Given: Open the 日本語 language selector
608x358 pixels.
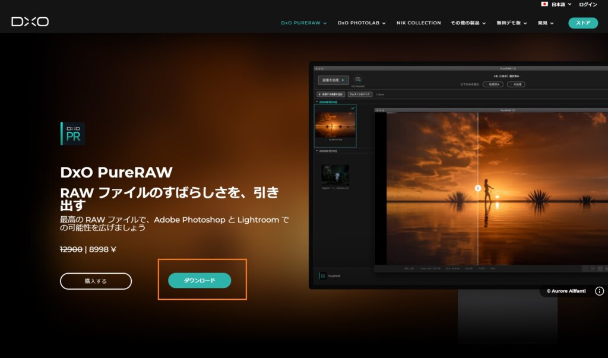Looking at the screenshot, I should coord(556,4).
